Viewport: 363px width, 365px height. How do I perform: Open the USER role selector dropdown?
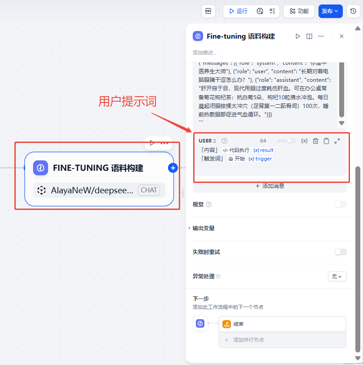point(207,141)
